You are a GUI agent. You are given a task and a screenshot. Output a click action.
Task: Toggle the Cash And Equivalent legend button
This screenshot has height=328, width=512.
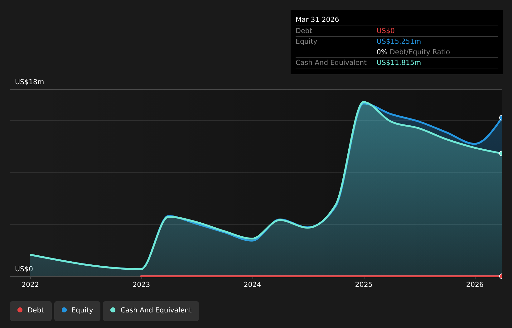[x=151, y=311]
